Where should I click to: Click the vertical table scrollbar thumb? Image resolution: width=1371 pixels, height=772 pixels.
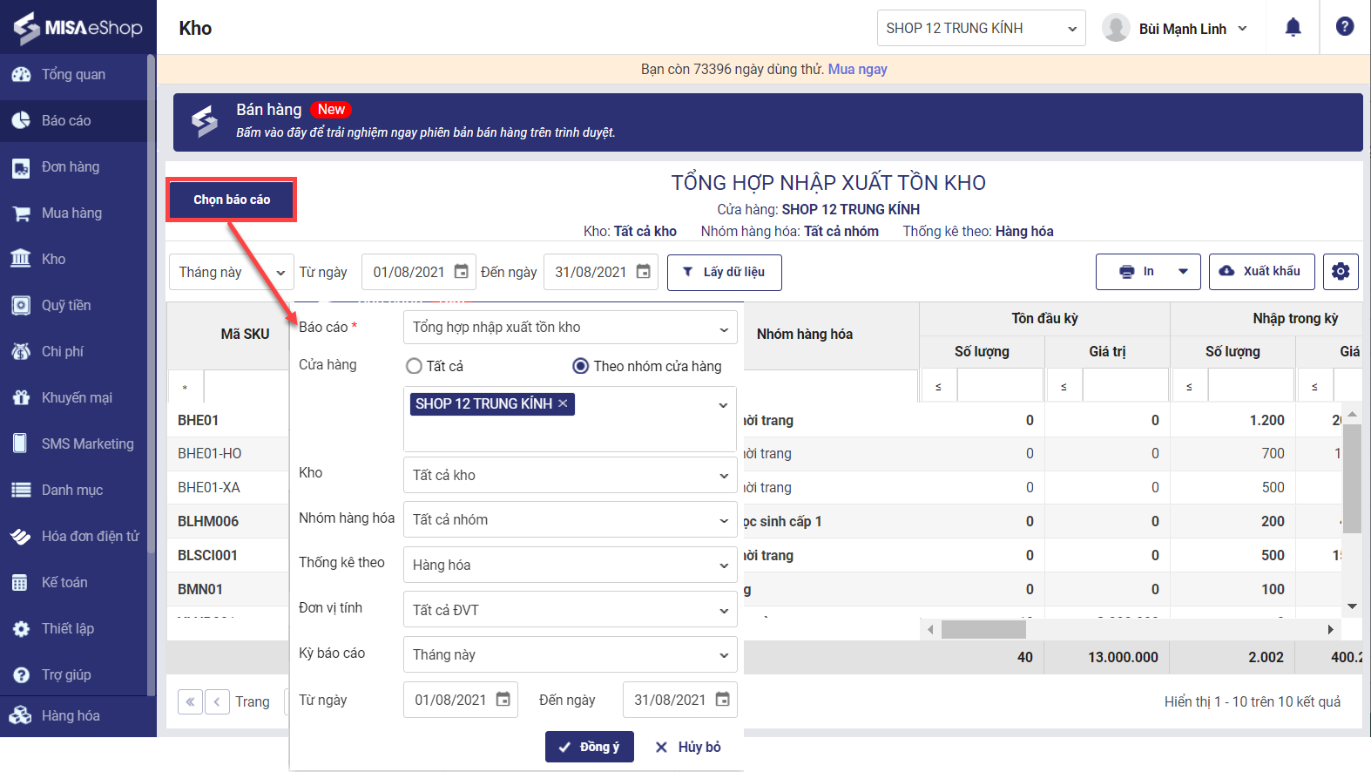(1352, 478)
